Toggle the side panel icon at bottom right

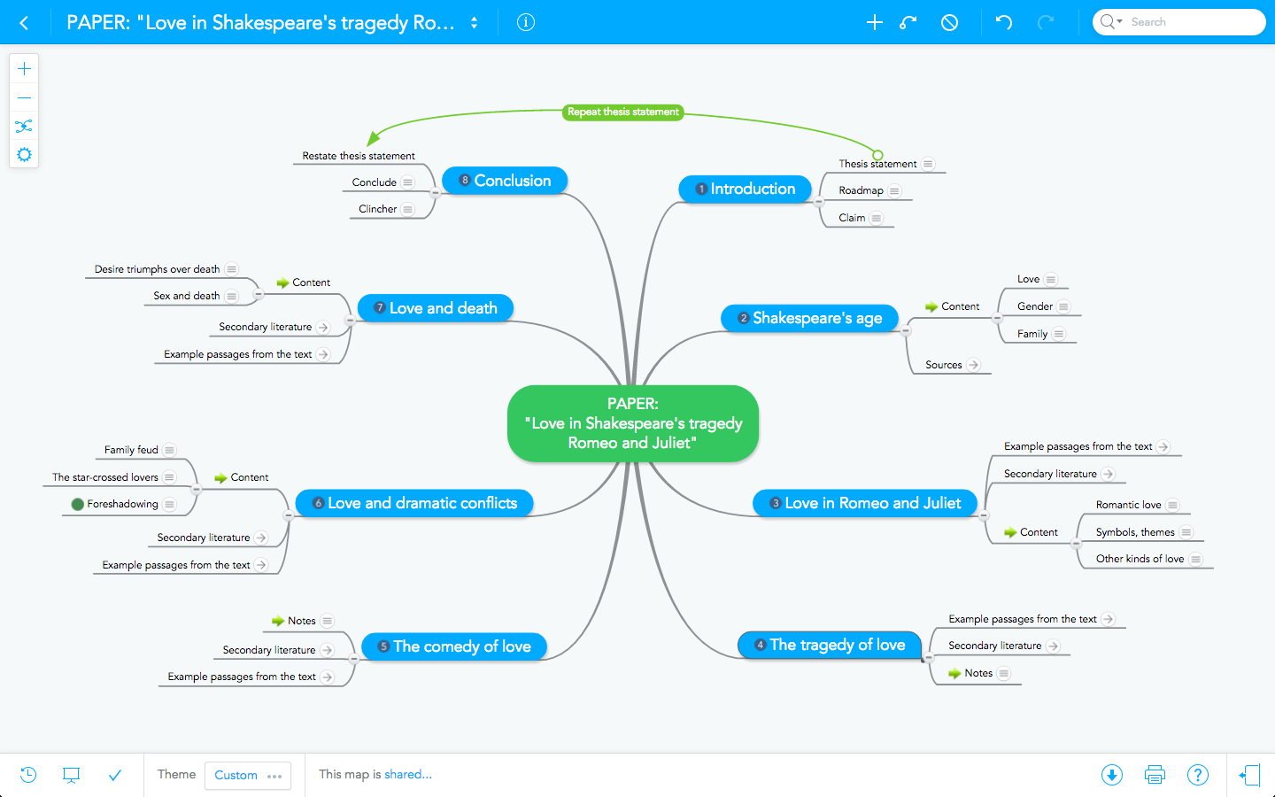pyautogui.click(x=1249, y=775)
